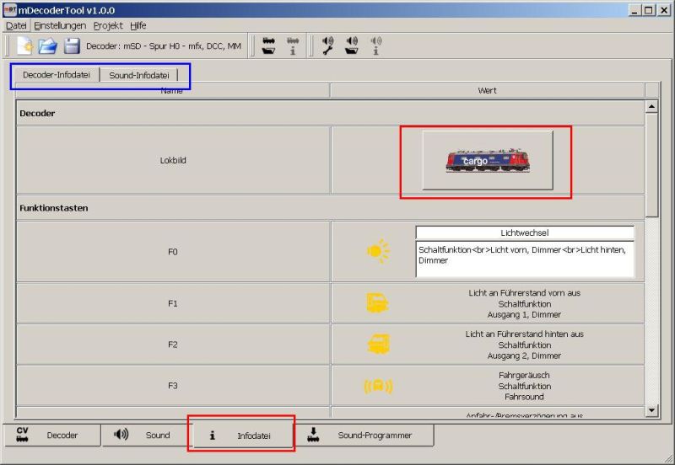Click the decoder type label in toolbar

164,46
